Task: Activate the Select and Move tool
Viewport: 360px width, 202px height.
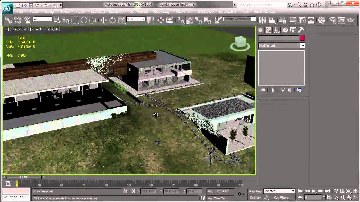Action: pos(103,20)
